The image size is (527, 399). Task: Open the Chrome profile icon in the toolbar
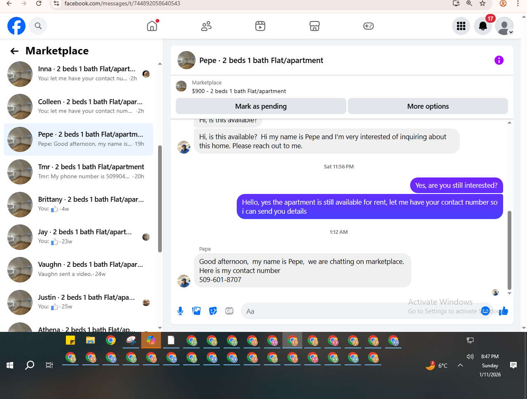[503, 4]
